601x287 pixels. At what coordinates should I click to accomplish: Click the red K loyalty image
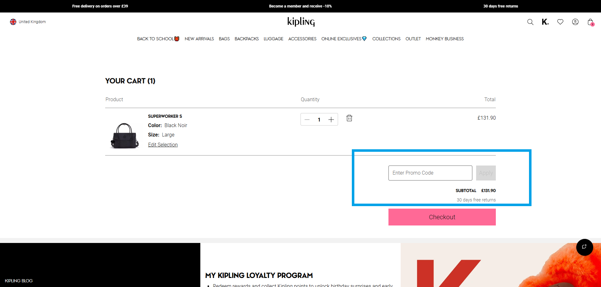[501, 265]
